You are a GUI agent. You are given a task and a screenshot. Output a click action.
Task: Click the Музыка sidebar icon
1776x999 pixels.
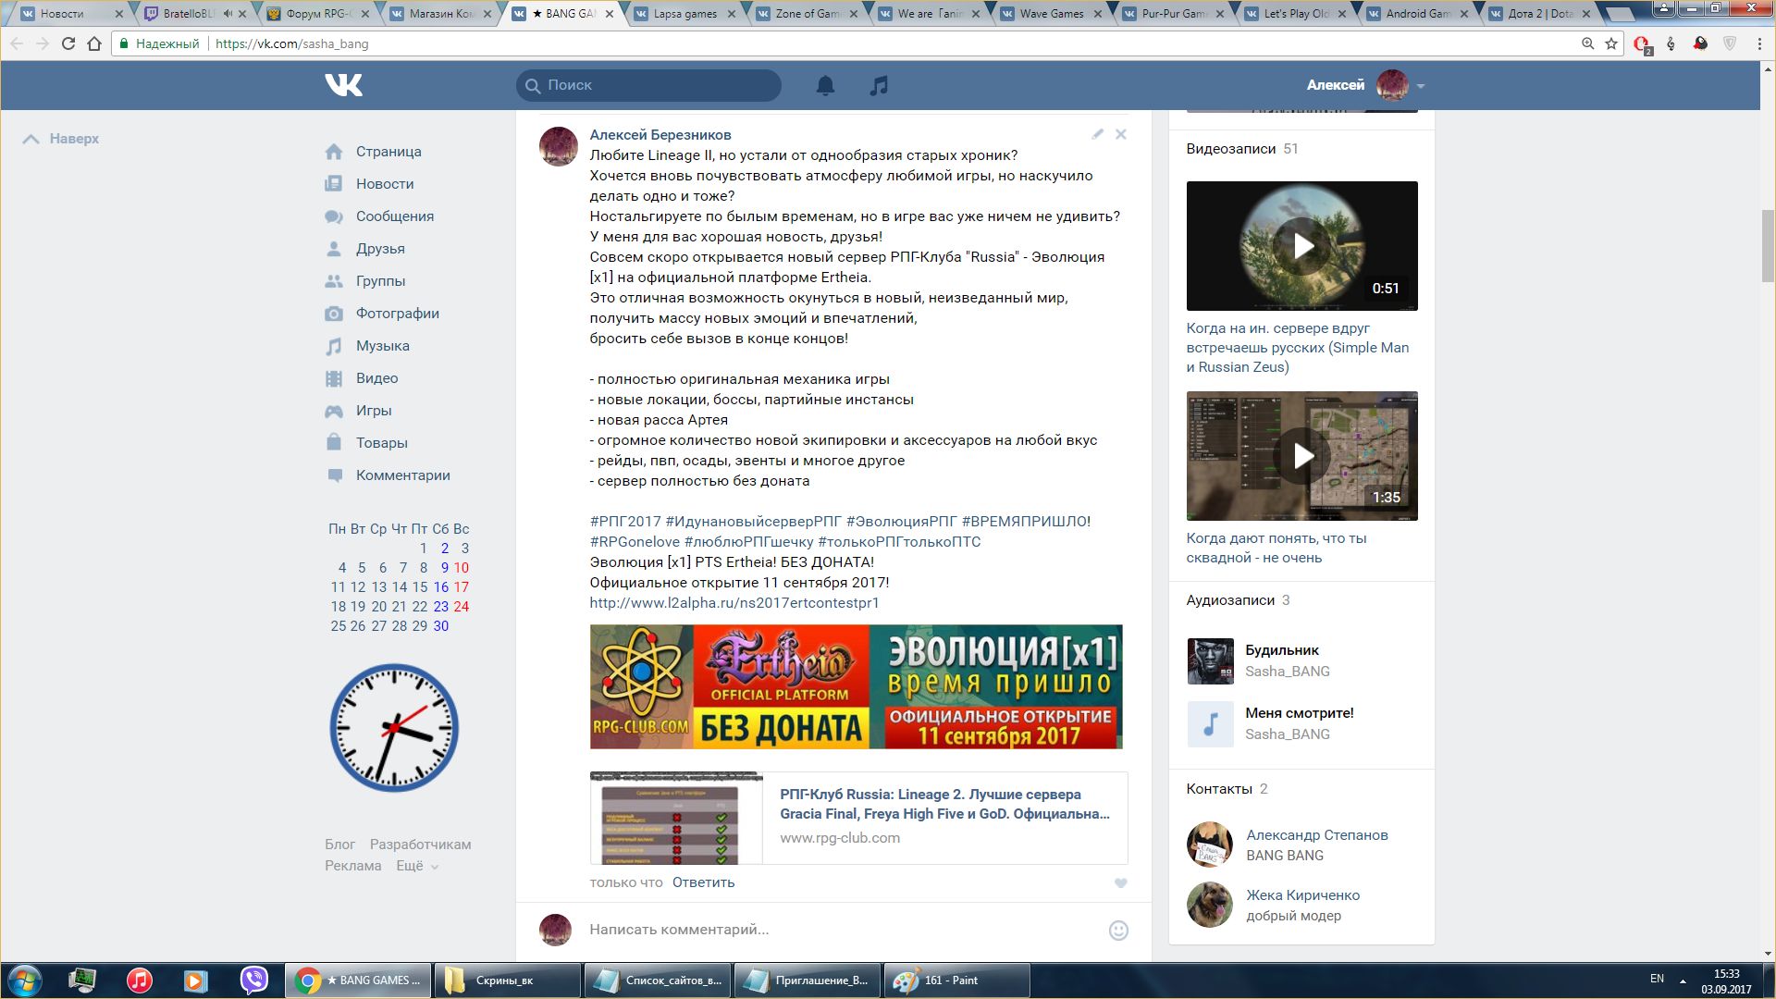coord(334,346)
